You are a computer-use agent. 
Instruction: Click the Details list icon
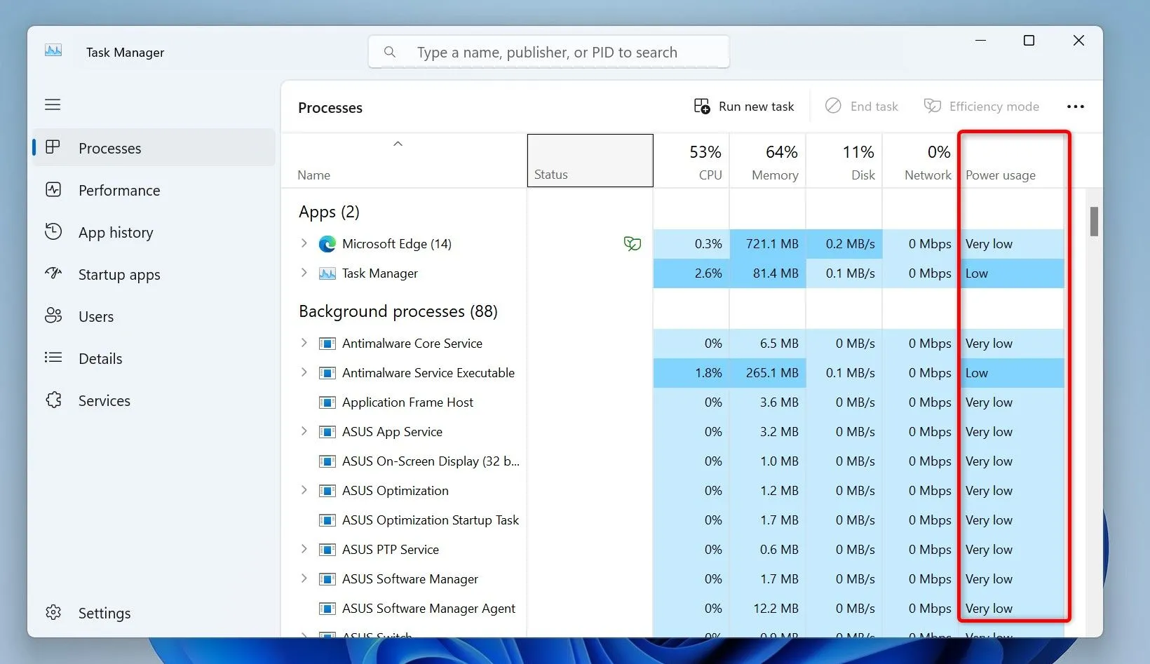click(53, 358)
